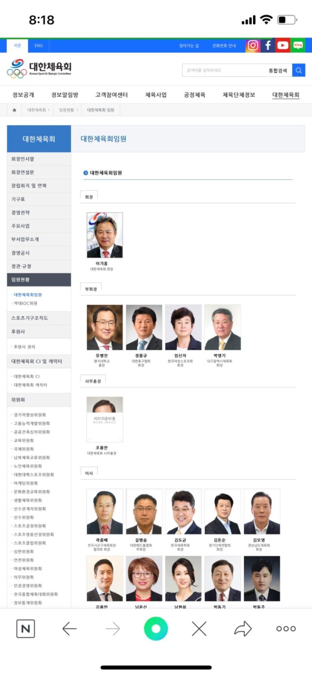Go back with the left arrow
This screenshot has height=676, width=312.
click(x=69, y=629)
